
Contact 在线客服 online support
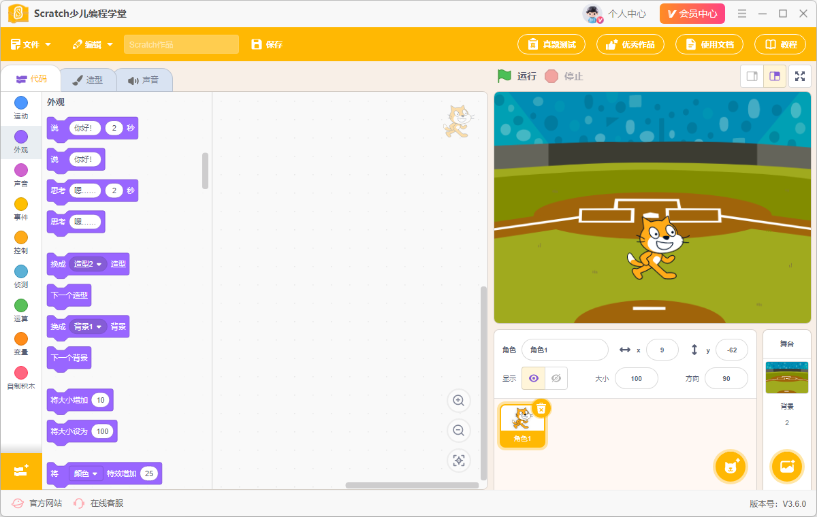tap(99, 503)
